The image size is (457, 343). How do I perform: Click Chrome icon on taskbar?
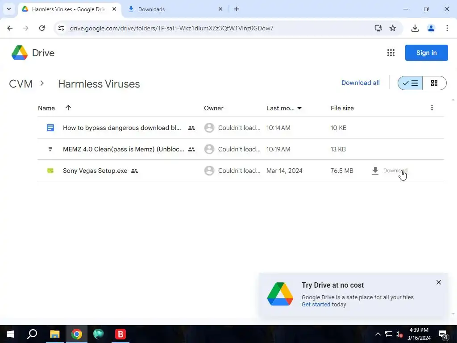pyautogui.click(x=77, y=334)
